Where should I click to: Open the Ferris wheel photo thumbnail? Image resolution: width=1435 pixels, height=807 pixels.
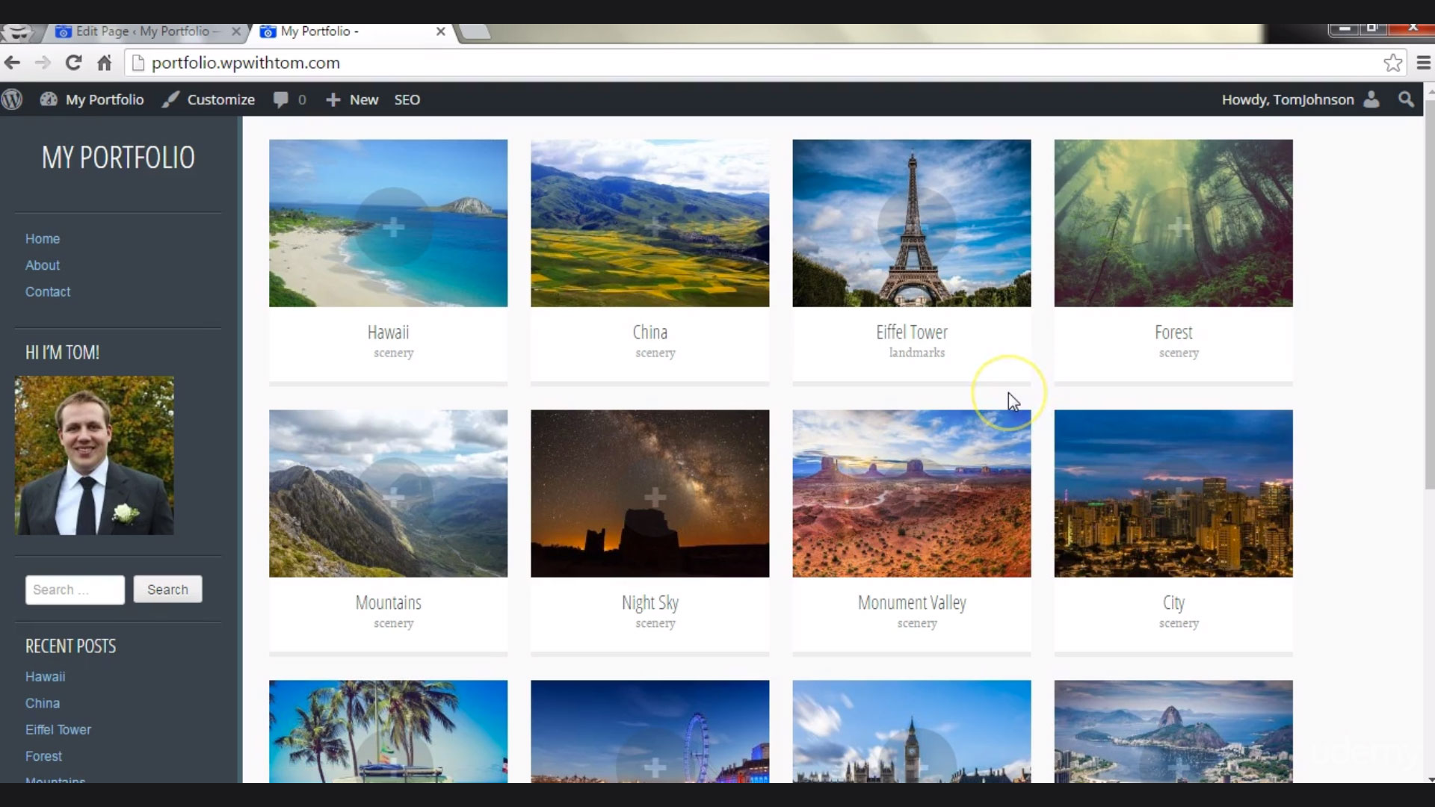(x=649, y=732)
